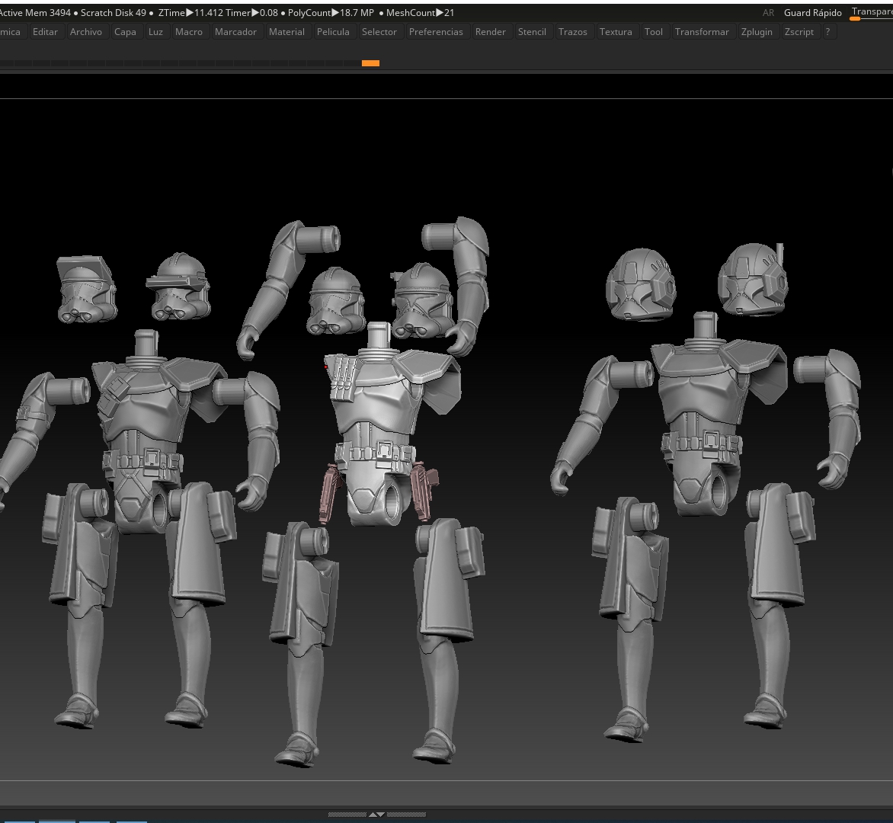
Task: Open the Pelicula menu
Action: [x=333, y=32]
